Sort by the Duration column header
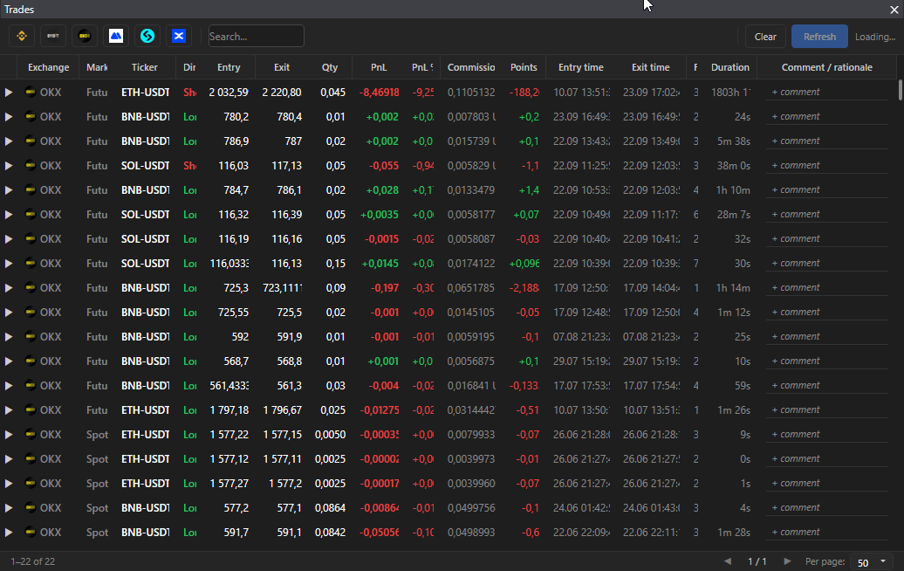 click(x=729, y=67)
